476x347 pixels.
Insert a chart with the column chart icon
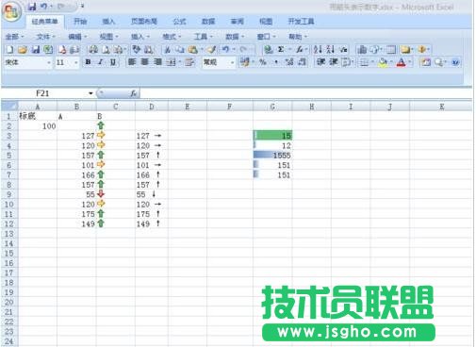(x=362, y=49)
